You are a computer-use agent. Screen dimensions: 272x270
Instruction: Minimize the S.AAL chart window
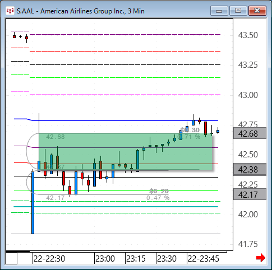(x=219, y=11)
